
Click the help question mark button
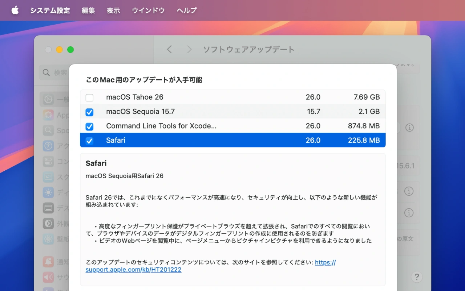coord(417,277)
